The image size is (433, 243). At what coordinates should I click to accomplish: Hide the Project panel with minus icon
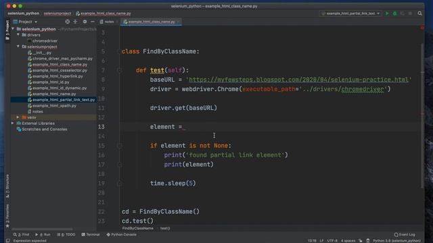click(x=93, y=22)
